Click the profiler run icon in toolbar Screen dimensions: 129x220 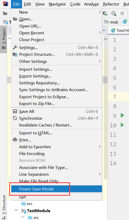pos(114,13)
